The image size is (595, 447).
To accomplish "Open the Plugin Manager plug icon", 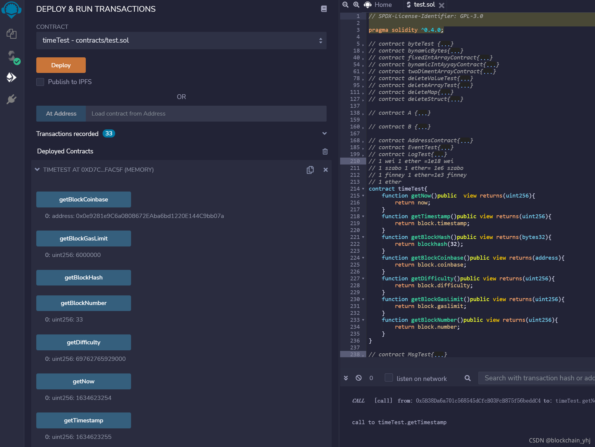I will (11, 99).
